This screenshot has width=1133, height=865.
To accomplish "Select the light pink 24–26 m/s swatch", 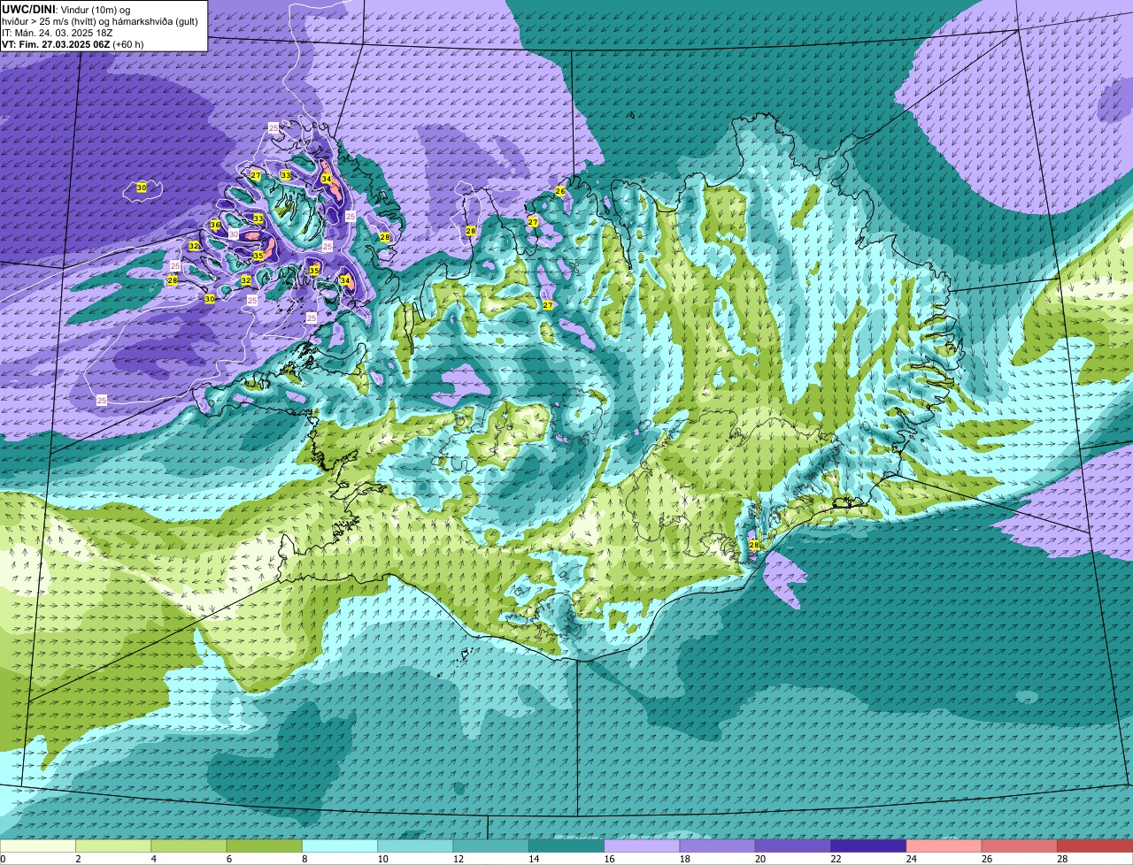I will (x=944, y=846).
